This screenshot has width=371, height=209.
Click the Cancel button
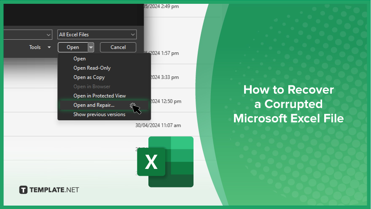[118, 47]
